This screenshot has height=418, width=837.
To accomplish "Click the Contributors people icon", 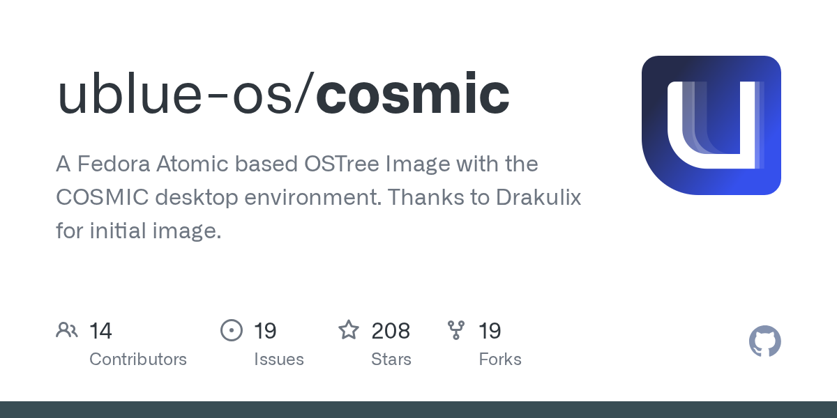I will [67, 330].
